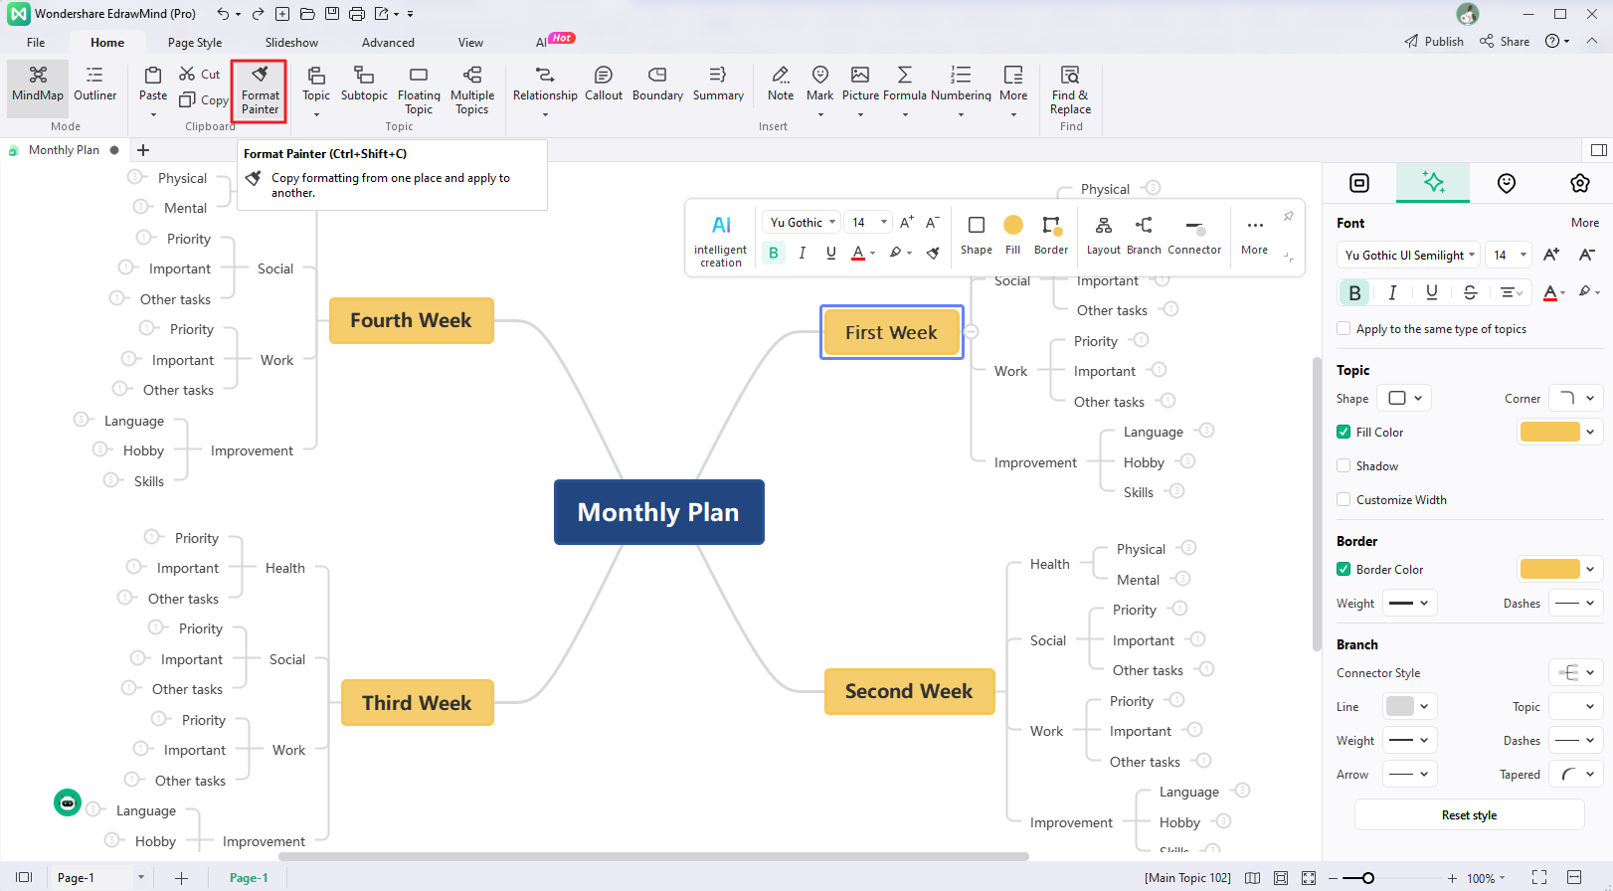Expand the Connector Style dropdown
This screenshot has height=891, width=1613.
click(1576, 673)
